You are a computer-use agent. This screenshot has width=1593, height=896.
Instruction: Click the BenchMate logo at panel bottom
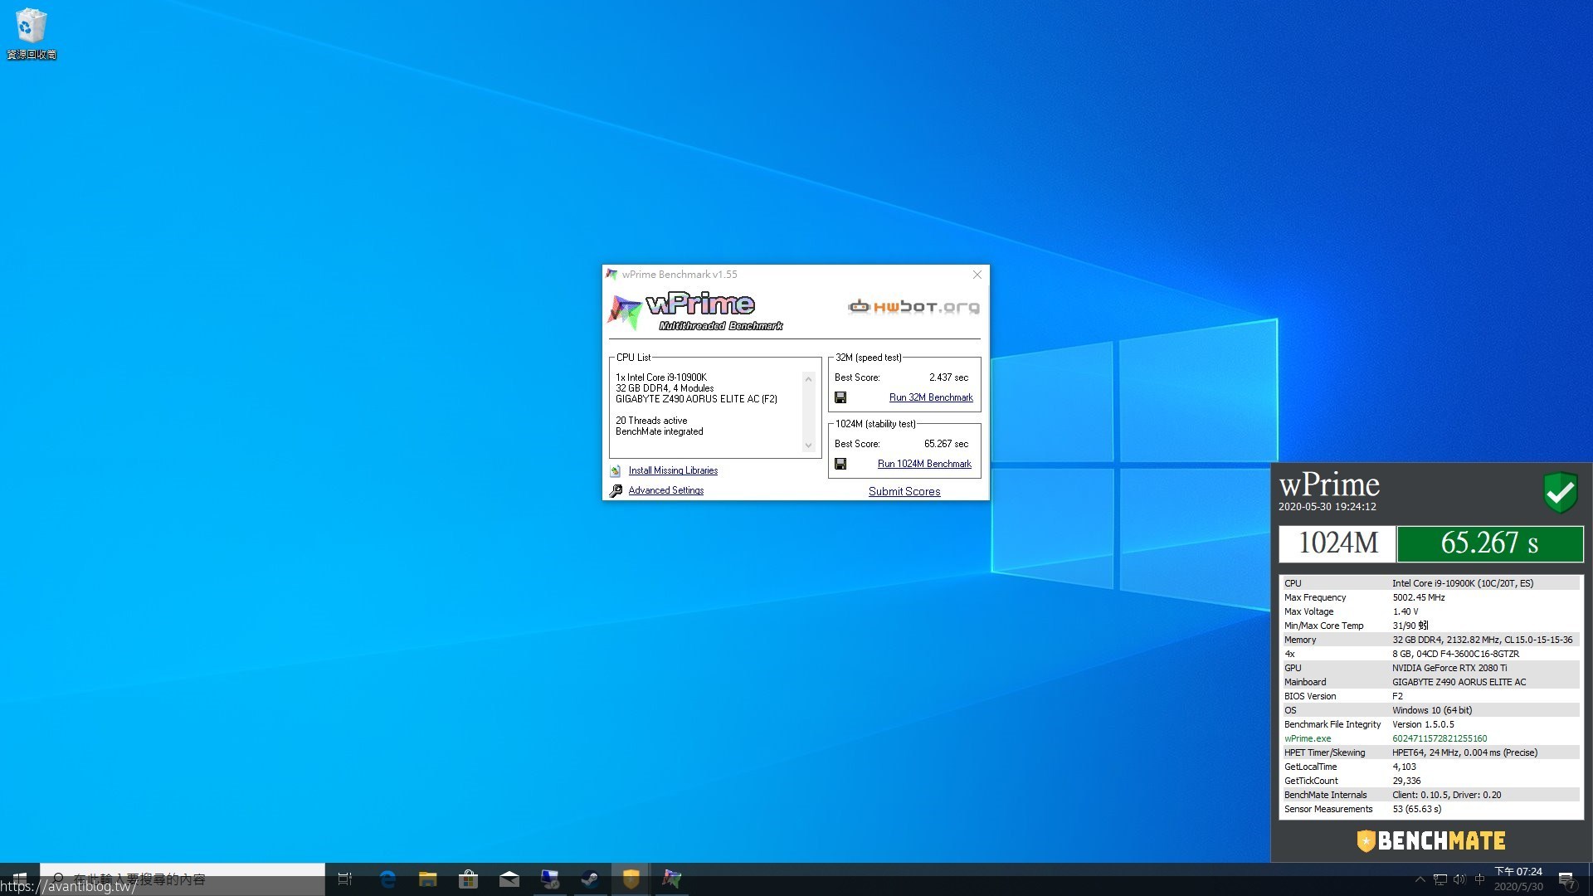point(1431,840)
